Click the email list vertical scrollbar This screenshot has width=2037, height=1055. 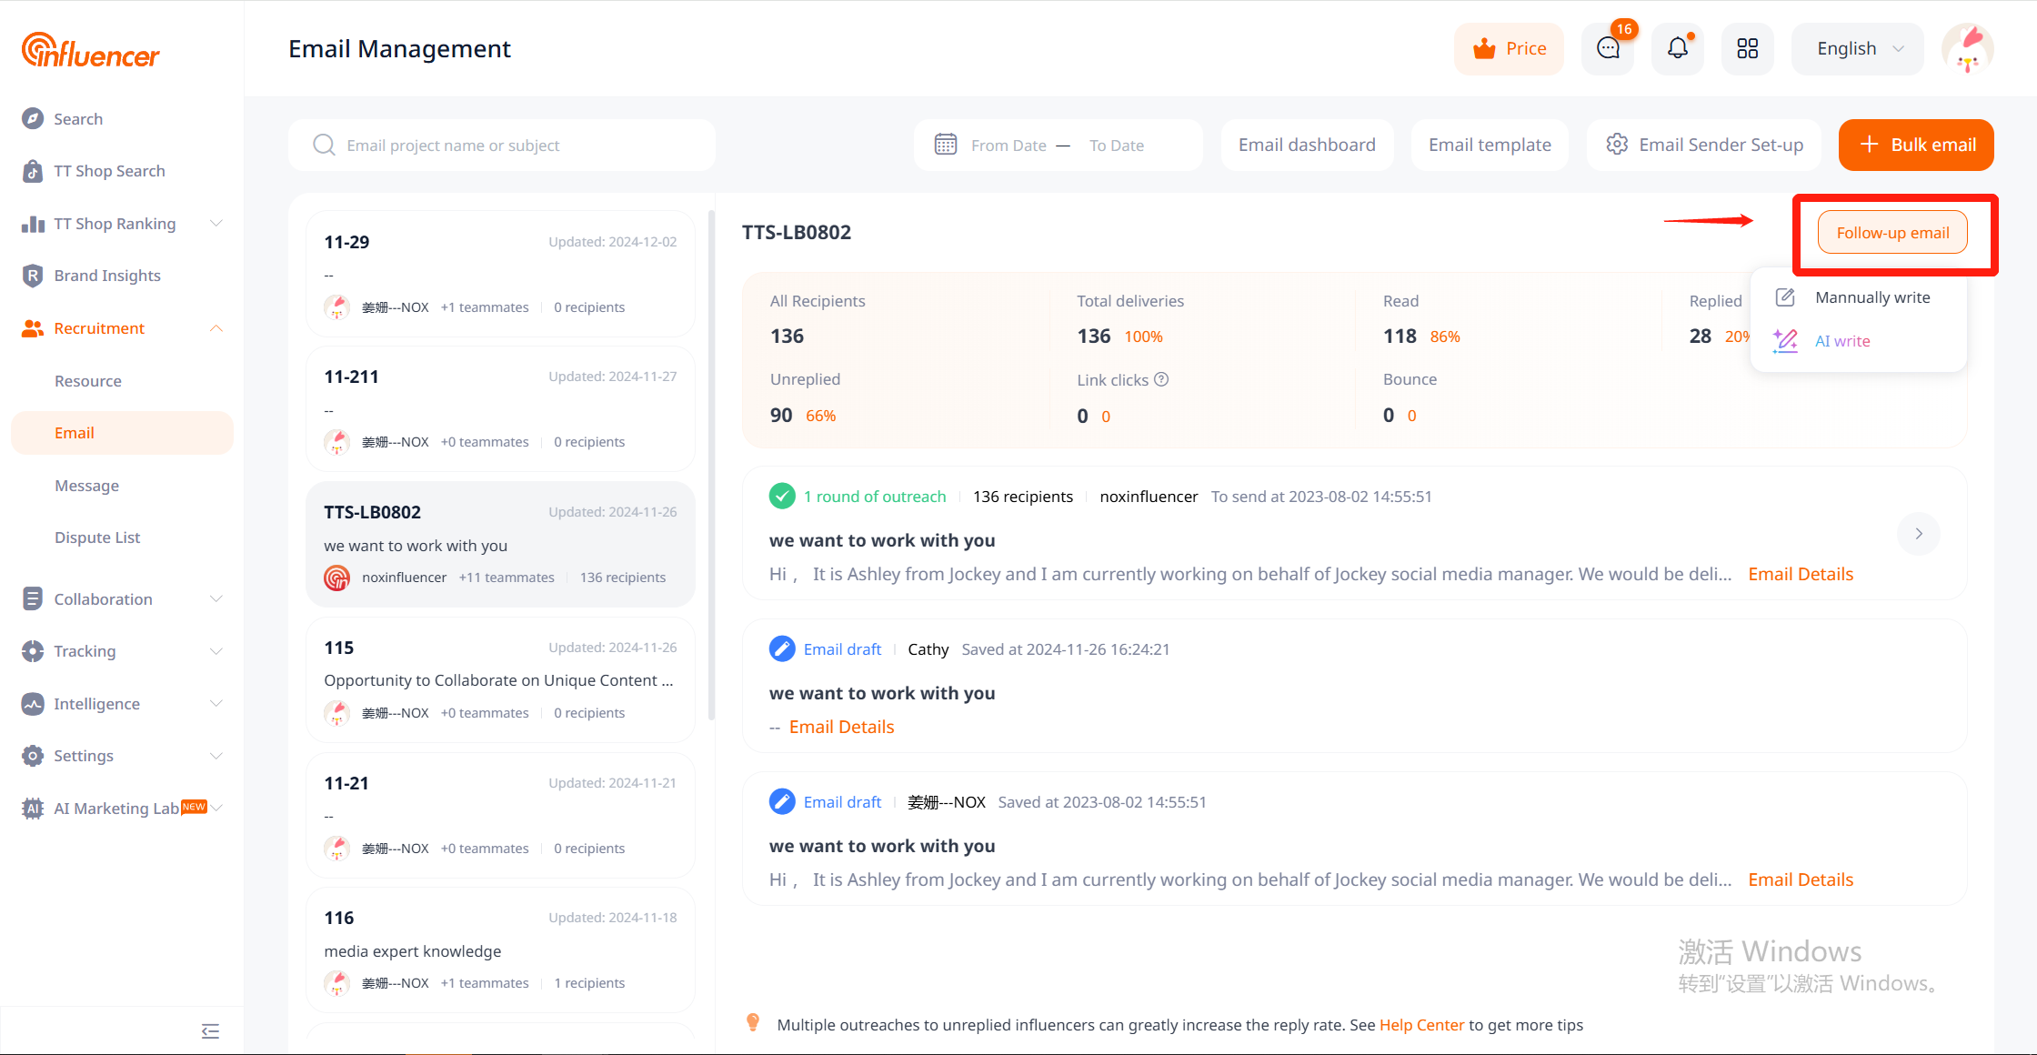pyautogui.click(x=711, y=464)
